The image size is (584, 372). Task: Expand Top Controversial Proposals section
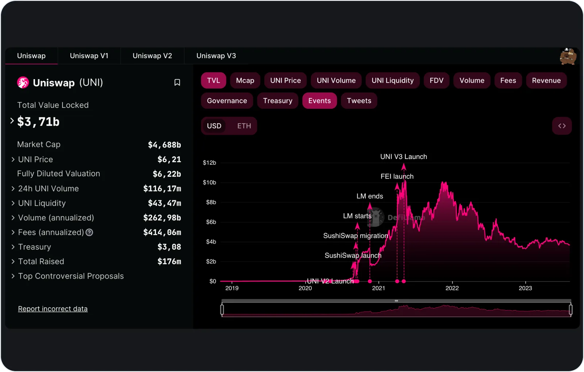point(68,276)
